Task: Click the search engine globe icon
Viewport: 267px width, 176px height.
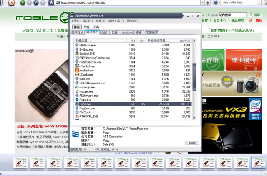Action: point(216,2)
